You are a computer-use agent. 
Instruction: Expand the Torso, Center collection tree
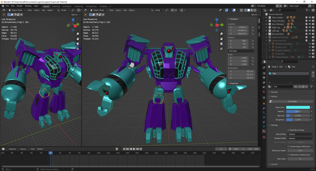[x=266, y=17]
